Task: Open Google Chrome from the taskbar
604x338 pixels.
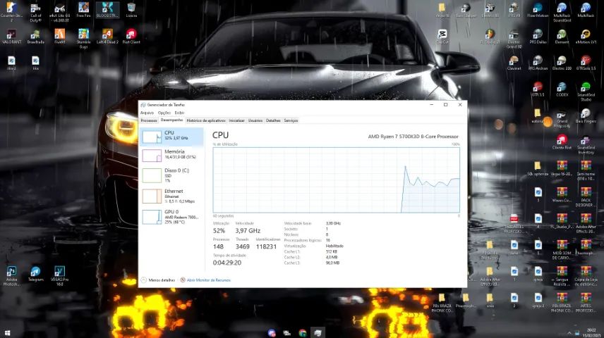Action: (303, 333)
